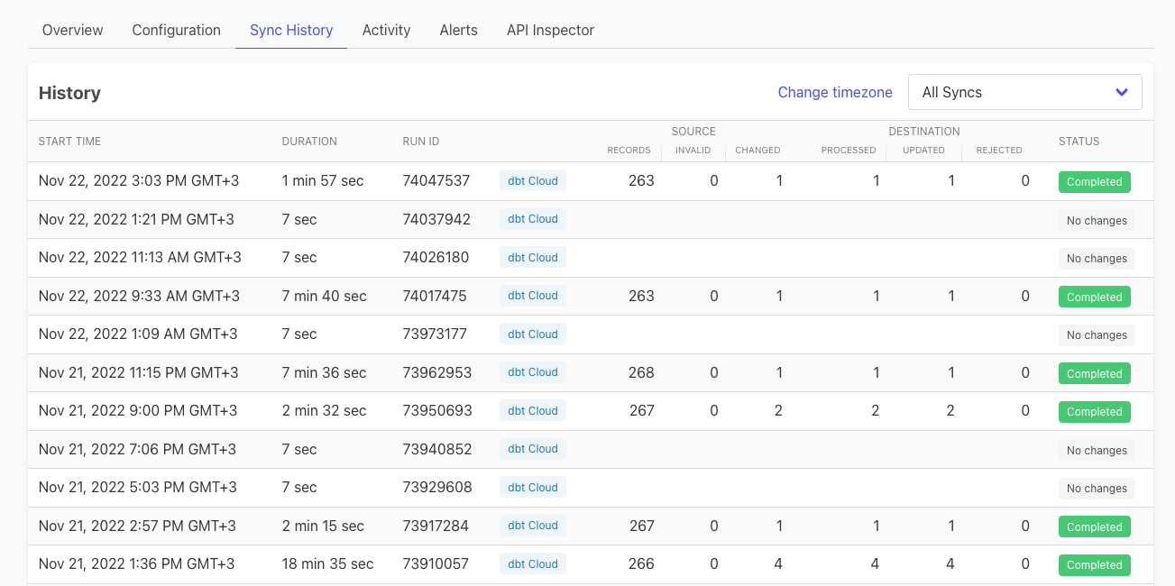
Task: Click records value 268
Action: [641, 372]
